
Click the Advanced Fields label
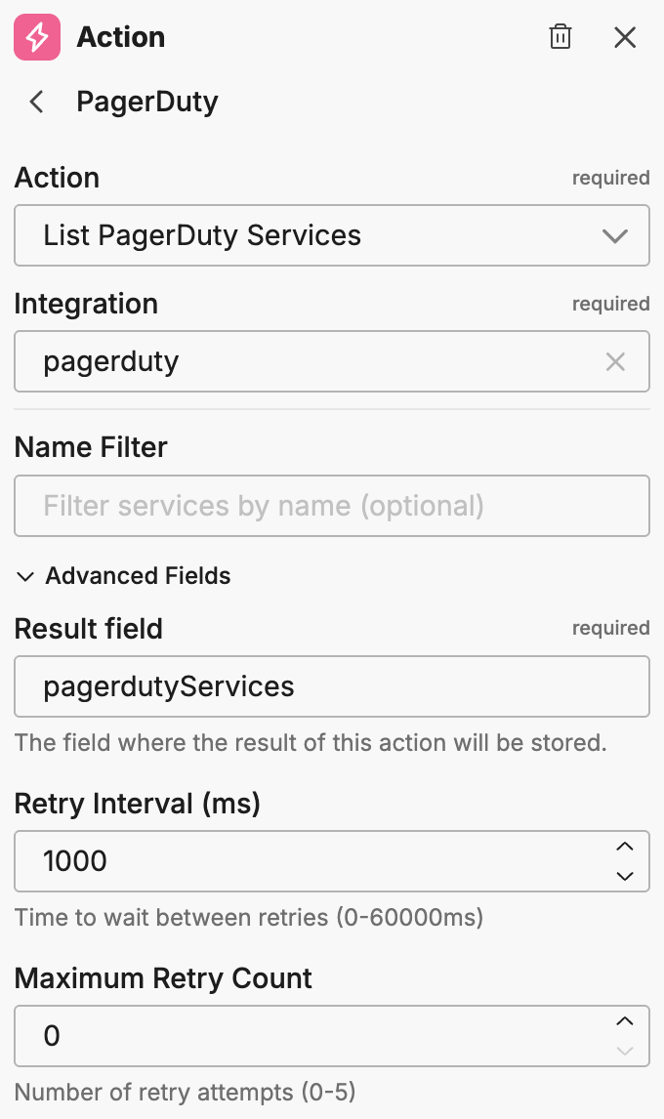[137, 576]
